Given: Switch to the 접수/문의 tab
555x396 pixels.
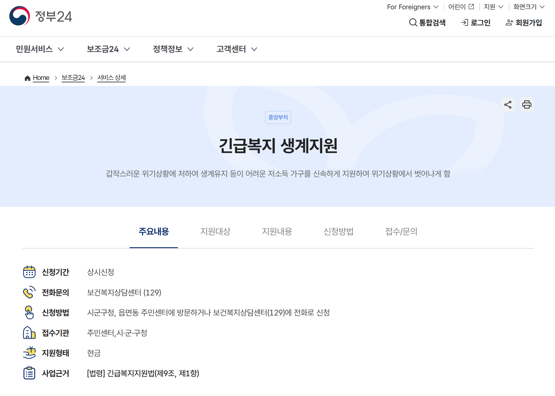Looking at the screenshot, I should pos(401,232).
